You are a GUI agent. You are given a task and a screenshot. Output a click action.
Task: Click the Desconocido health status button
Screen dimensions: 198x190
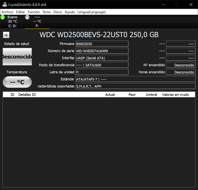(17, 56)
